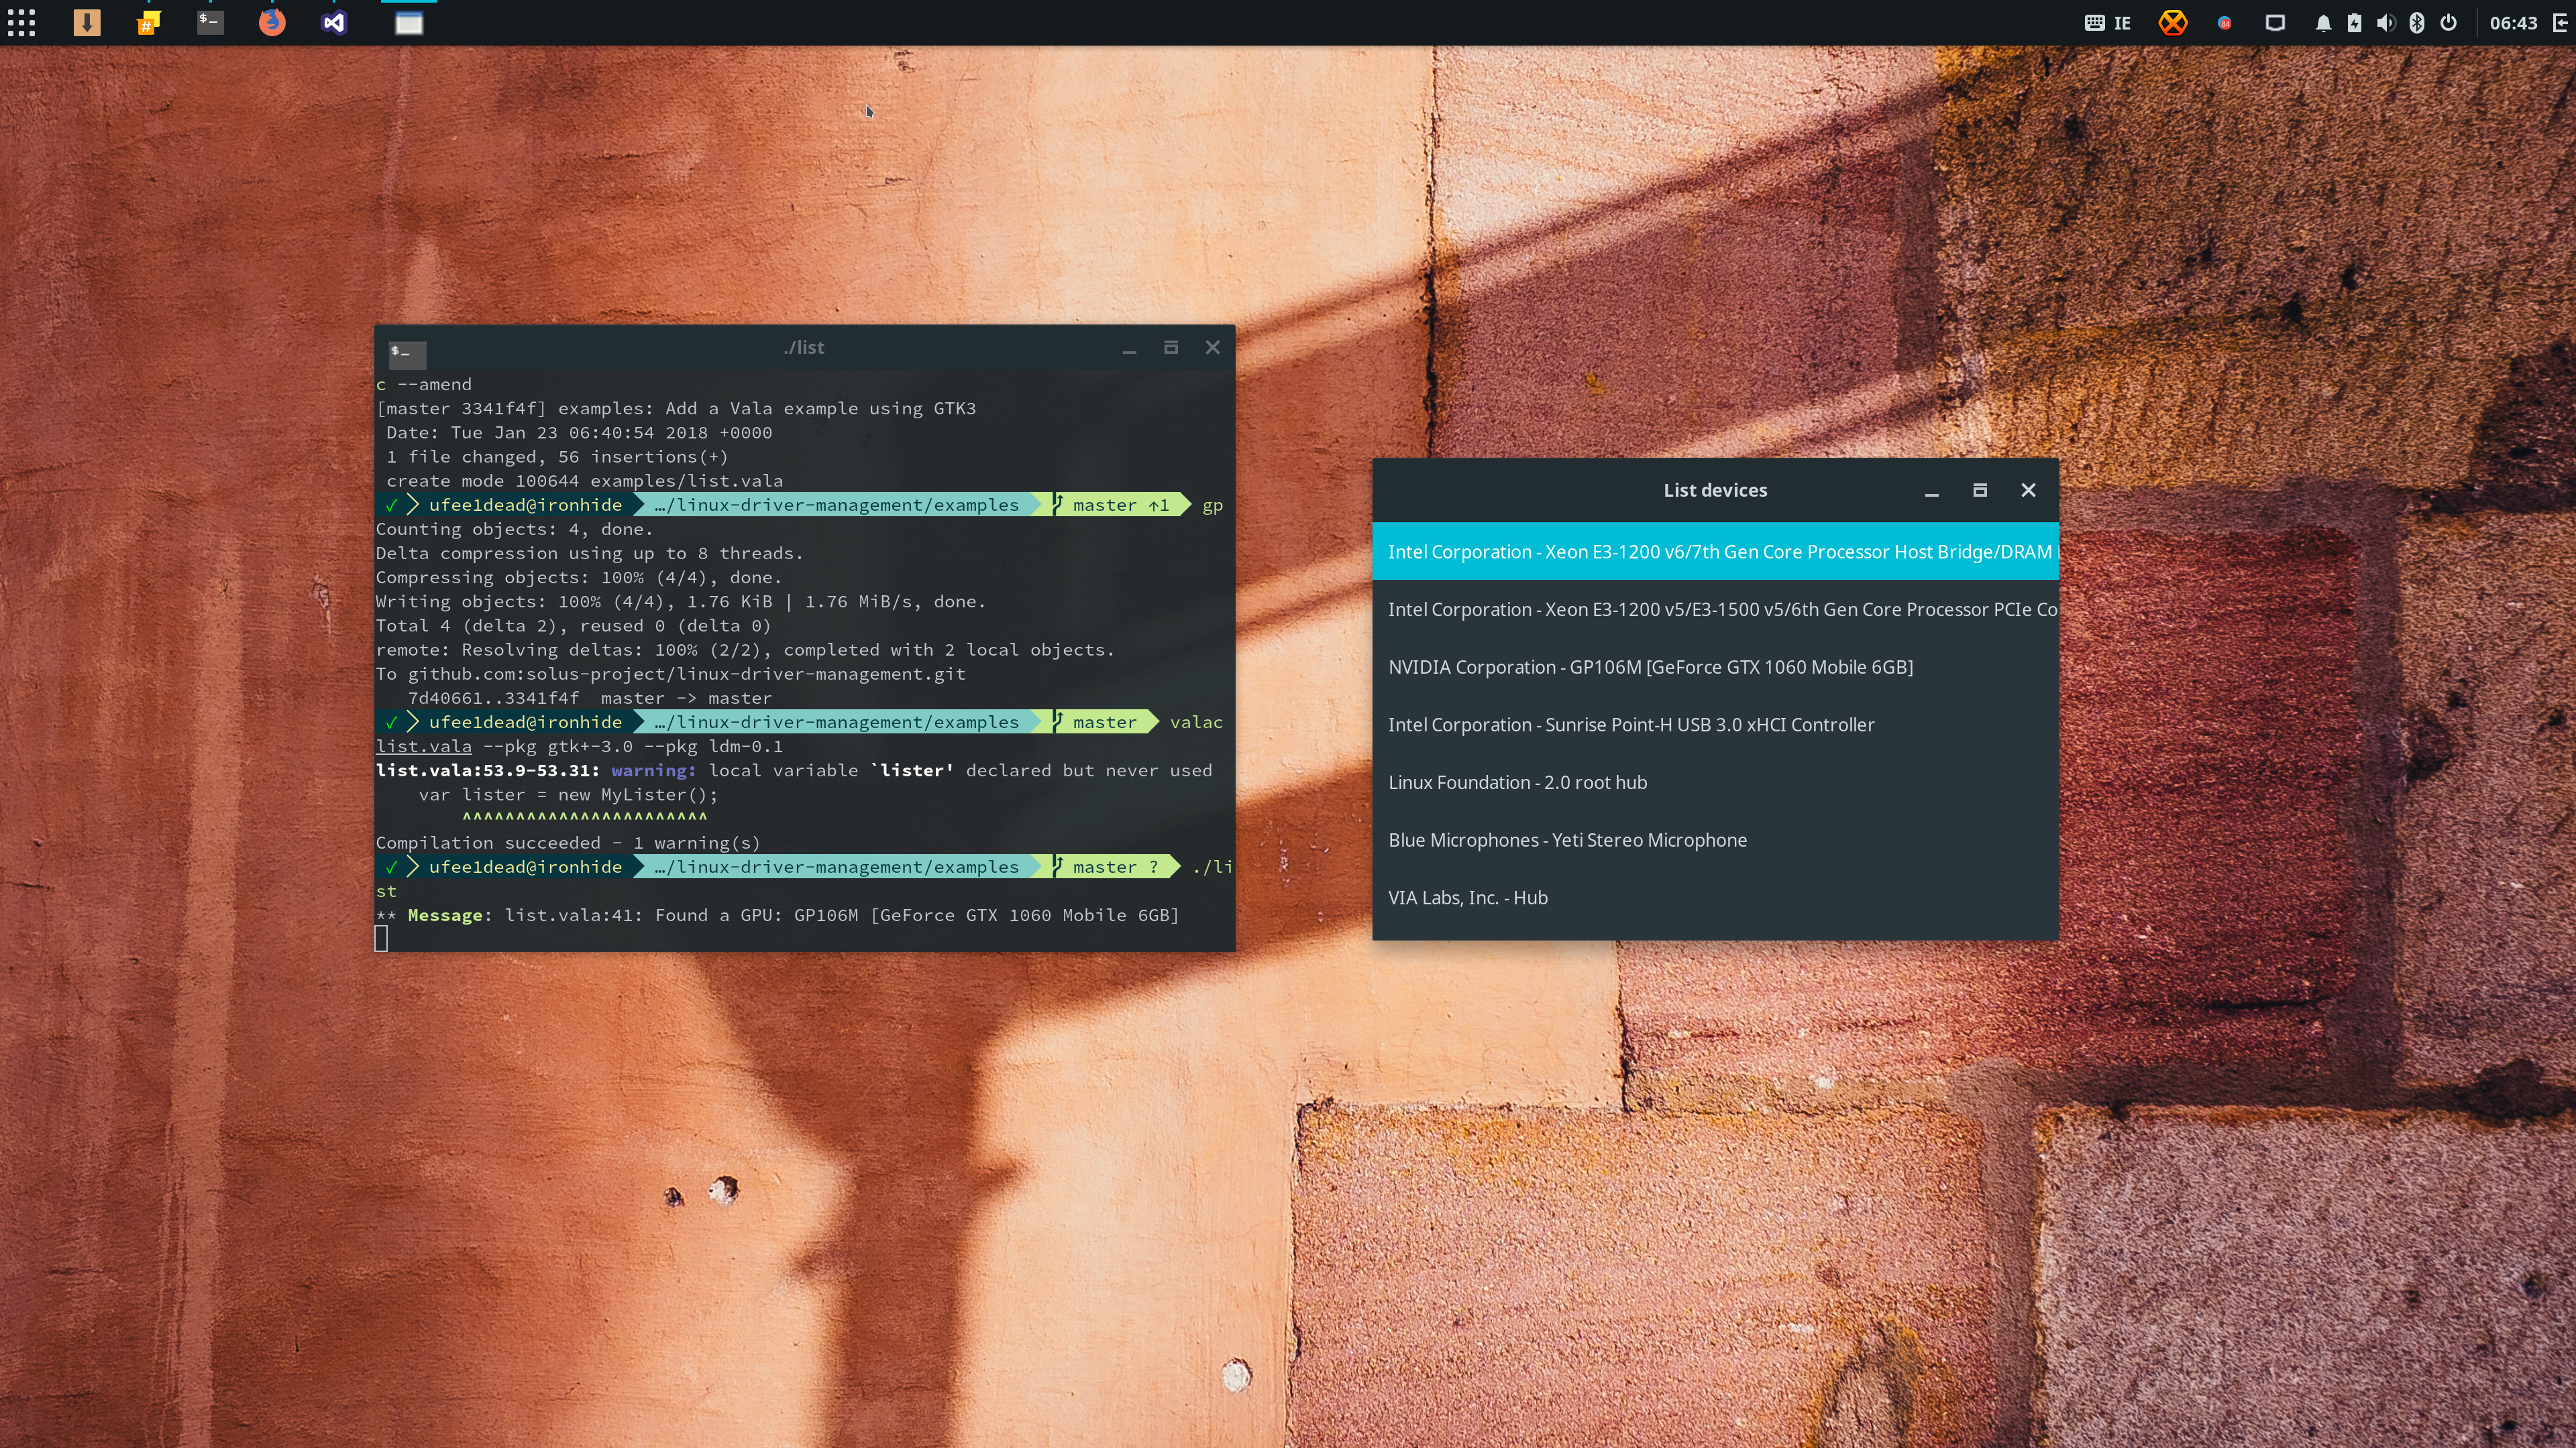Click the List devices window title
The width and height of the screenshot is (2576, 1448).
[1715, 491]
